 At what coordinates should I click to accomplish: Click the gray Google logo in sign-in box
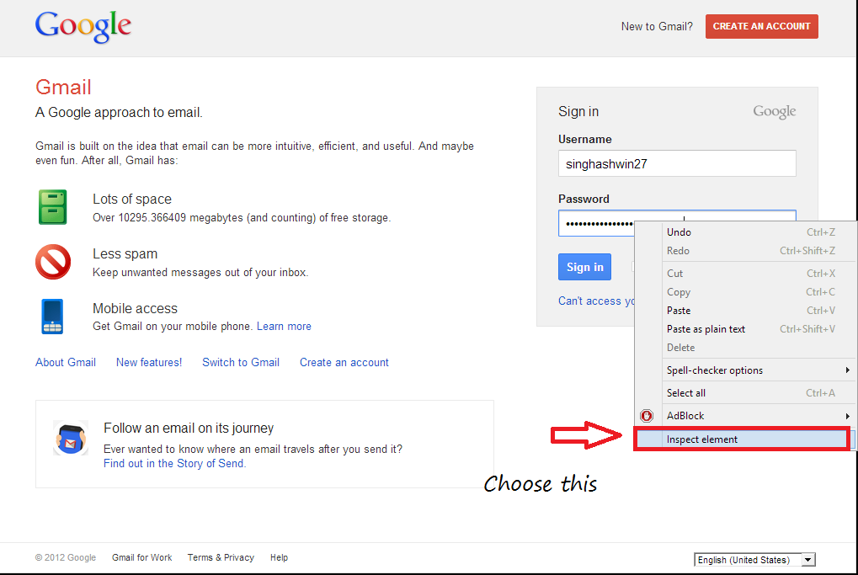coord(775,112)
